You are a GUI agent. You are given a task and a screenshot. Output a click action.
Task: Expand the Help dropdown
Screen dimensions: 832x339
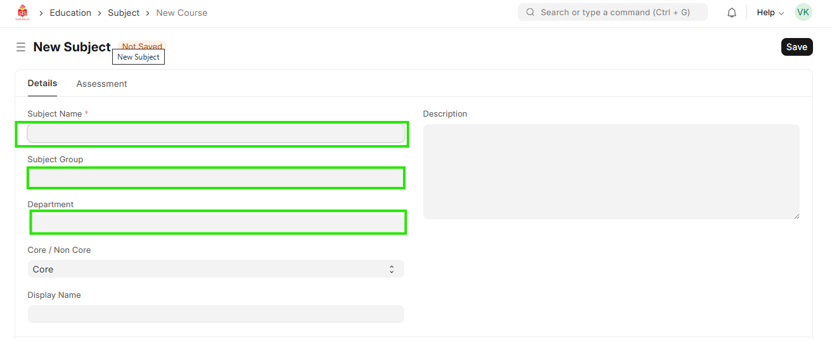tap(770, 13)
